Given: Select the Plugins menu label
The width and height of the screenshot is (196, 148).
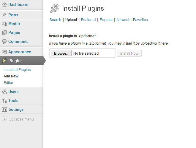Looking at the screenshot, I should tap(15, 61).
